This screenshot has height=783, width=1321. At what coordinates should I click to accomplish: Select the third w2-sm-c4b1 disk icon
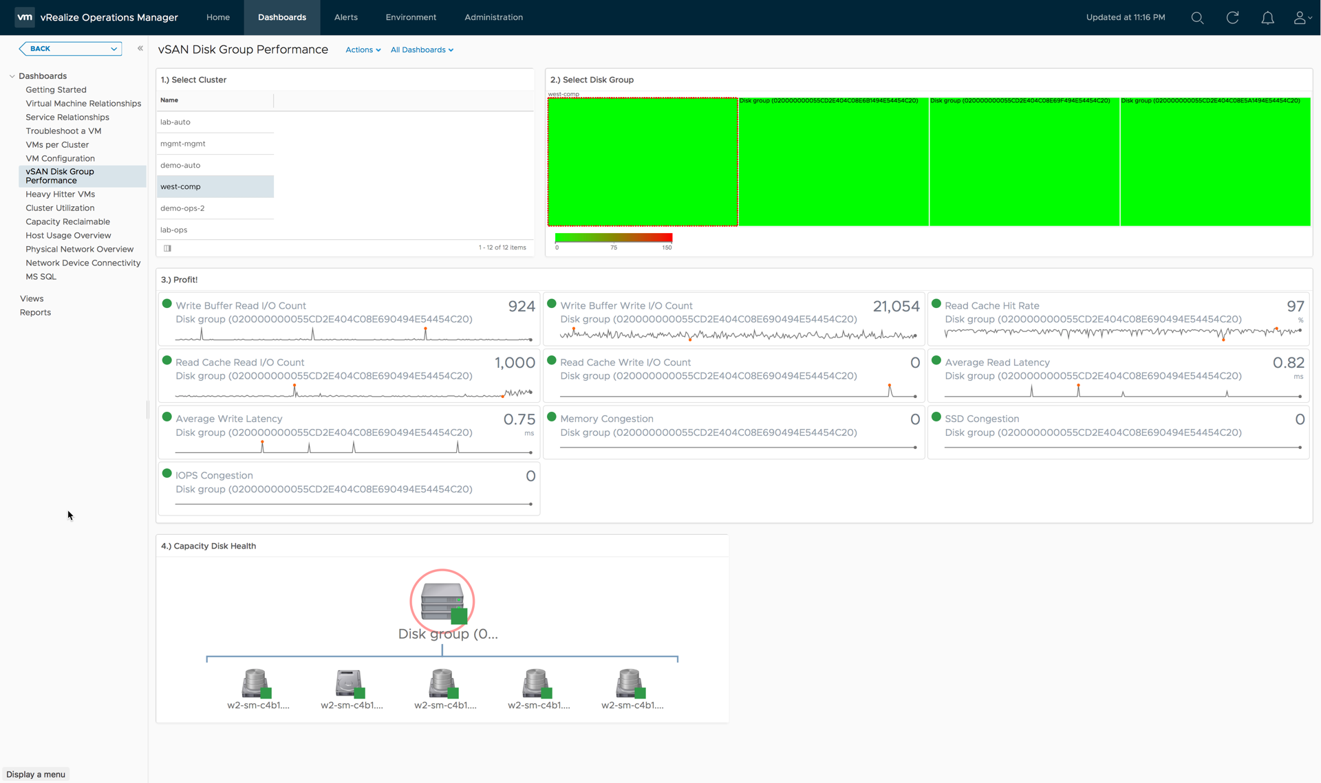(x=443, y=683)
